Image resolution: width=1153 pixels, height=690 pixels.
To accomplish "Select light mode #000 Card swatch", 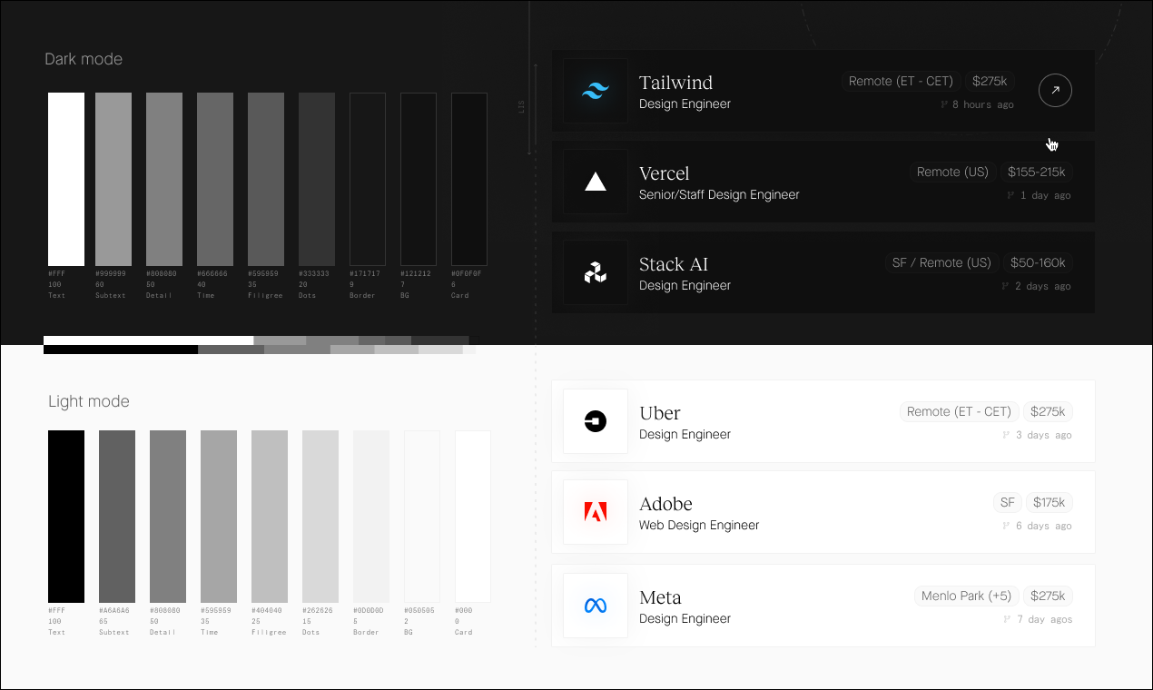I will coord(473,516).
